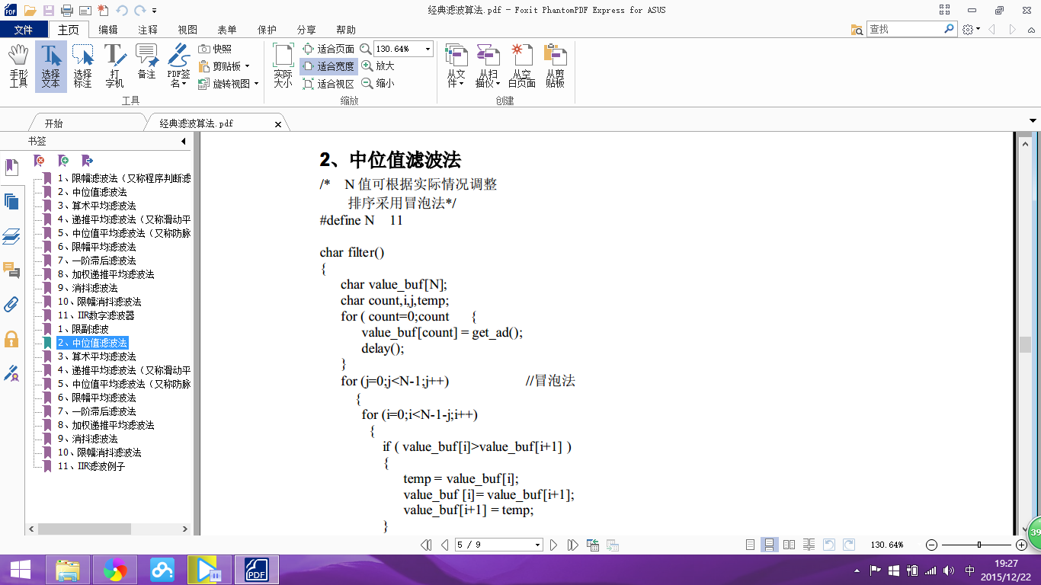Select bookmark 3、算术平均滤波法 (first one)
The image size is (1041, 585).
97,206
